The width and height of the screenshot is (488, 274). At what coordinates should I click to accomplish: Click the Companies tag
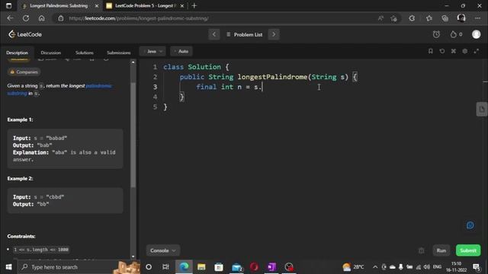(x=24, y=72)
